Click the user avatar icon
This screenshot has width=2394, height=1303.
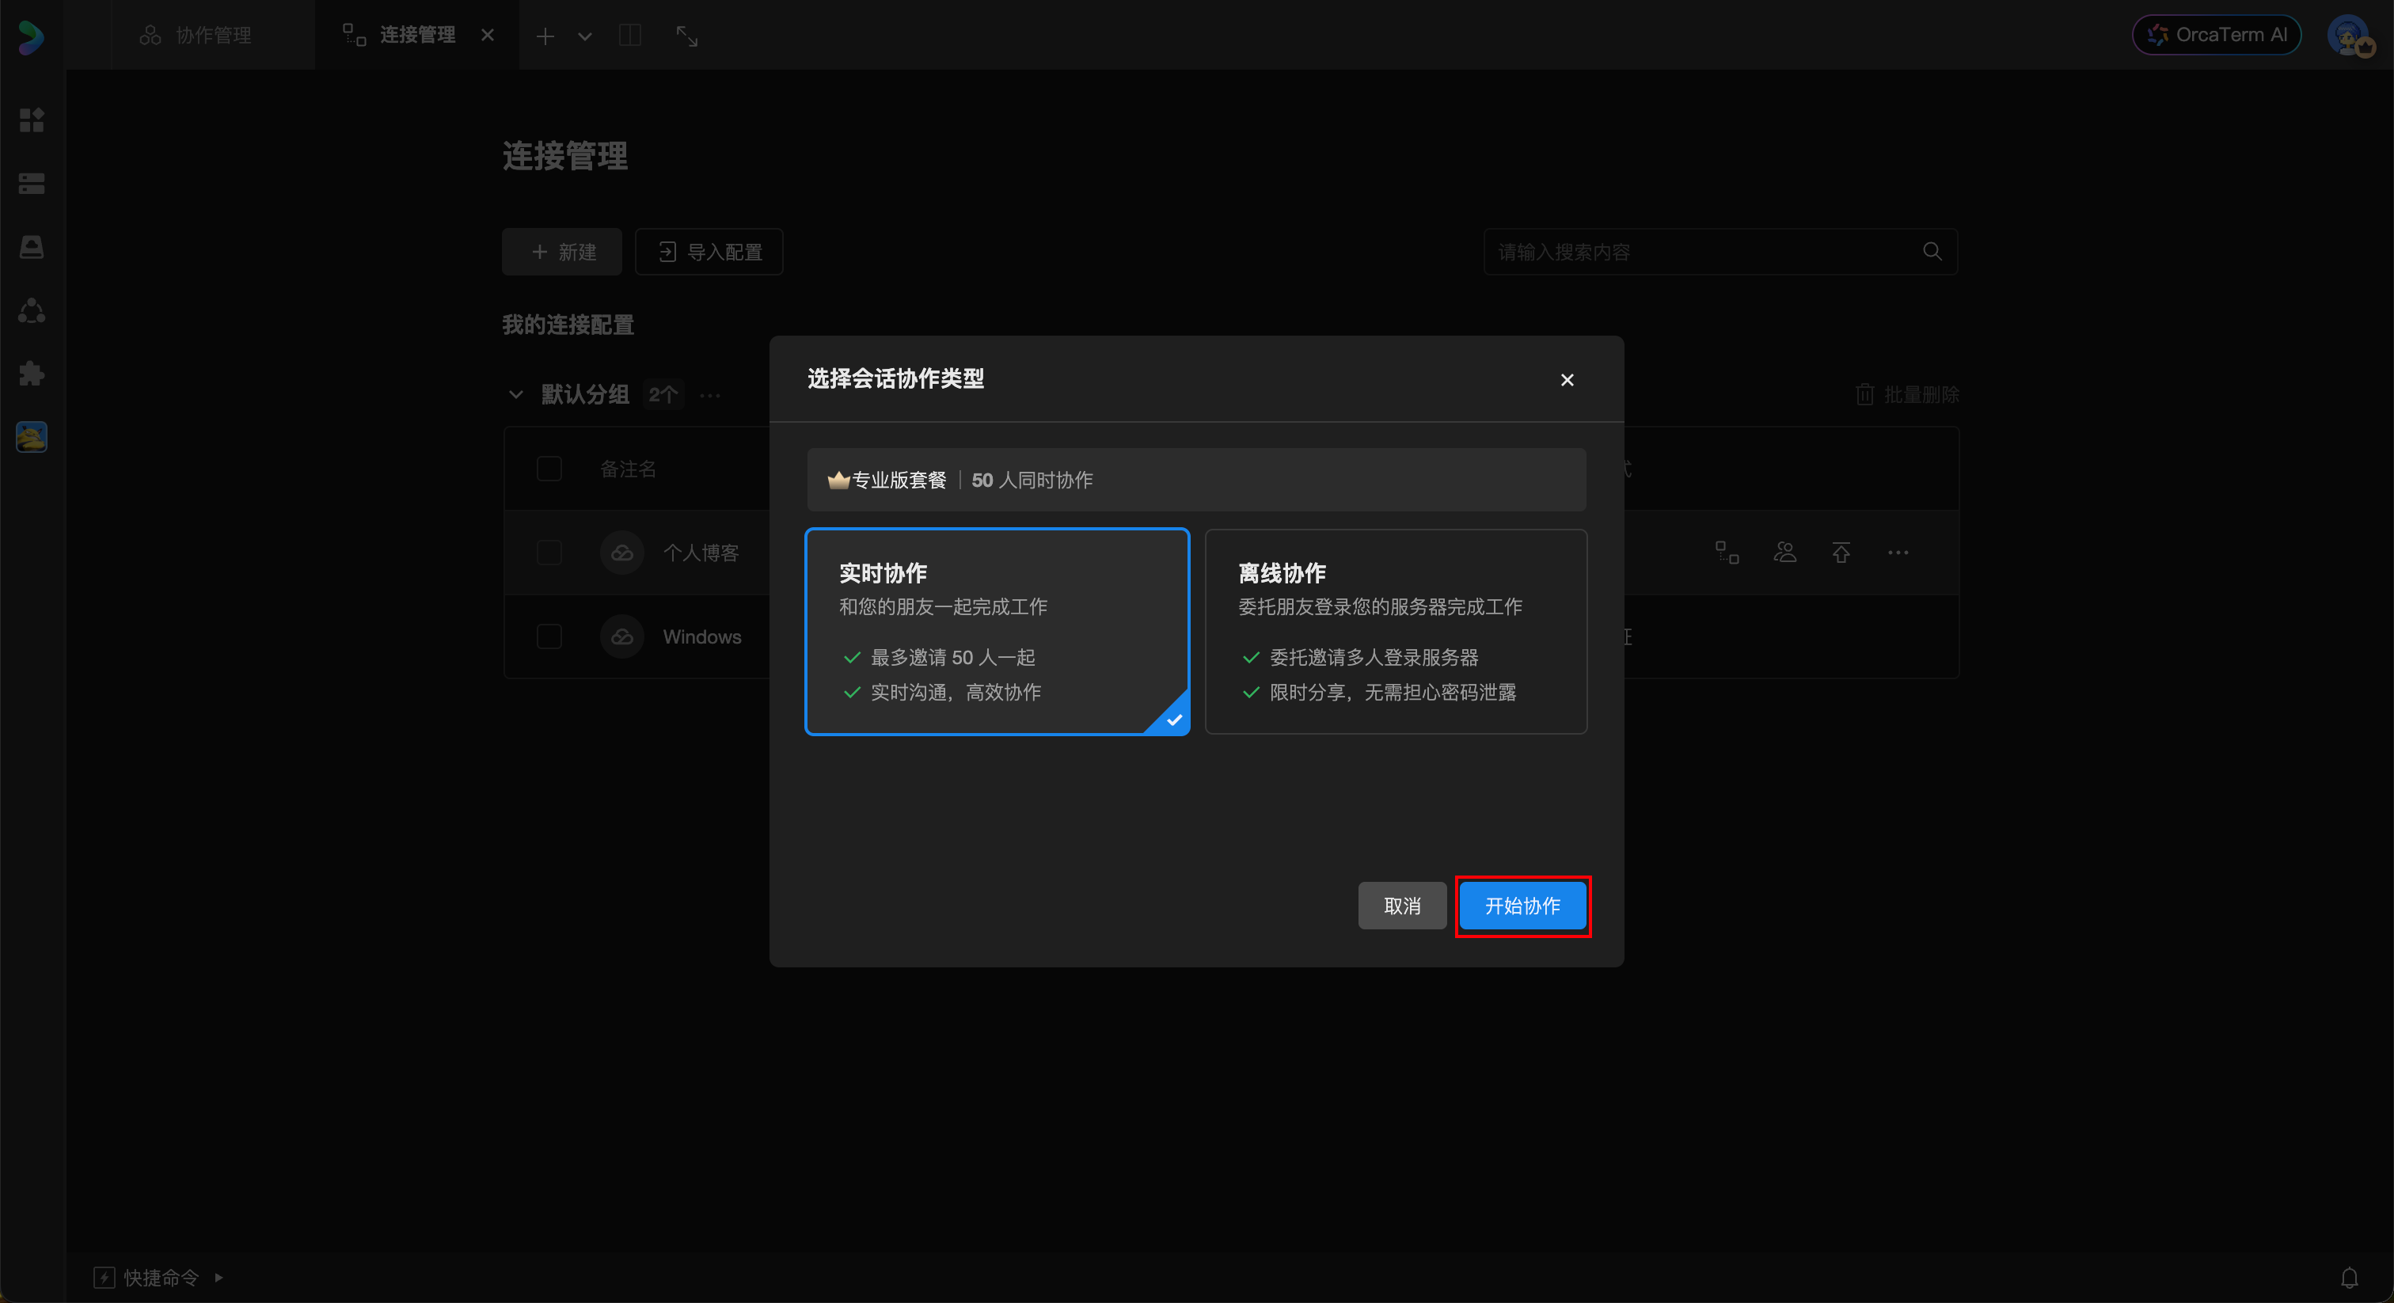click(2348, 36)
